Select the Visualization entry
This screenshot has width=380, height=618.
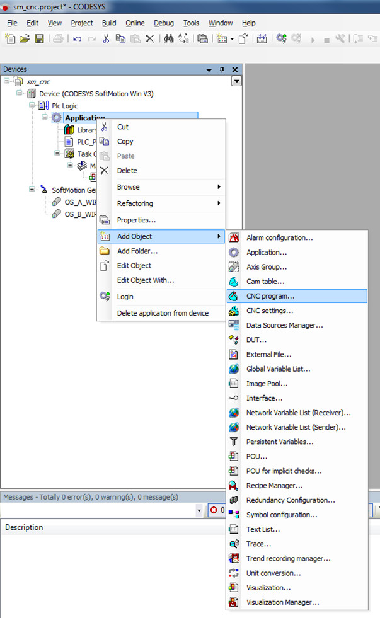pos(297,588)
